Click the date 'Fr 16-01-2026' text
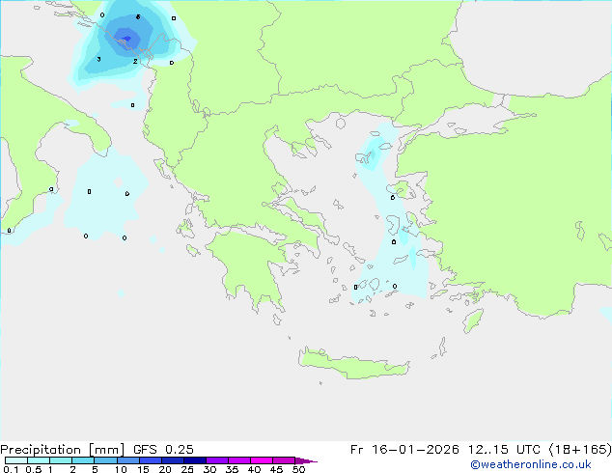The width and height of the screenshot is (612, 473). point(404,450)
